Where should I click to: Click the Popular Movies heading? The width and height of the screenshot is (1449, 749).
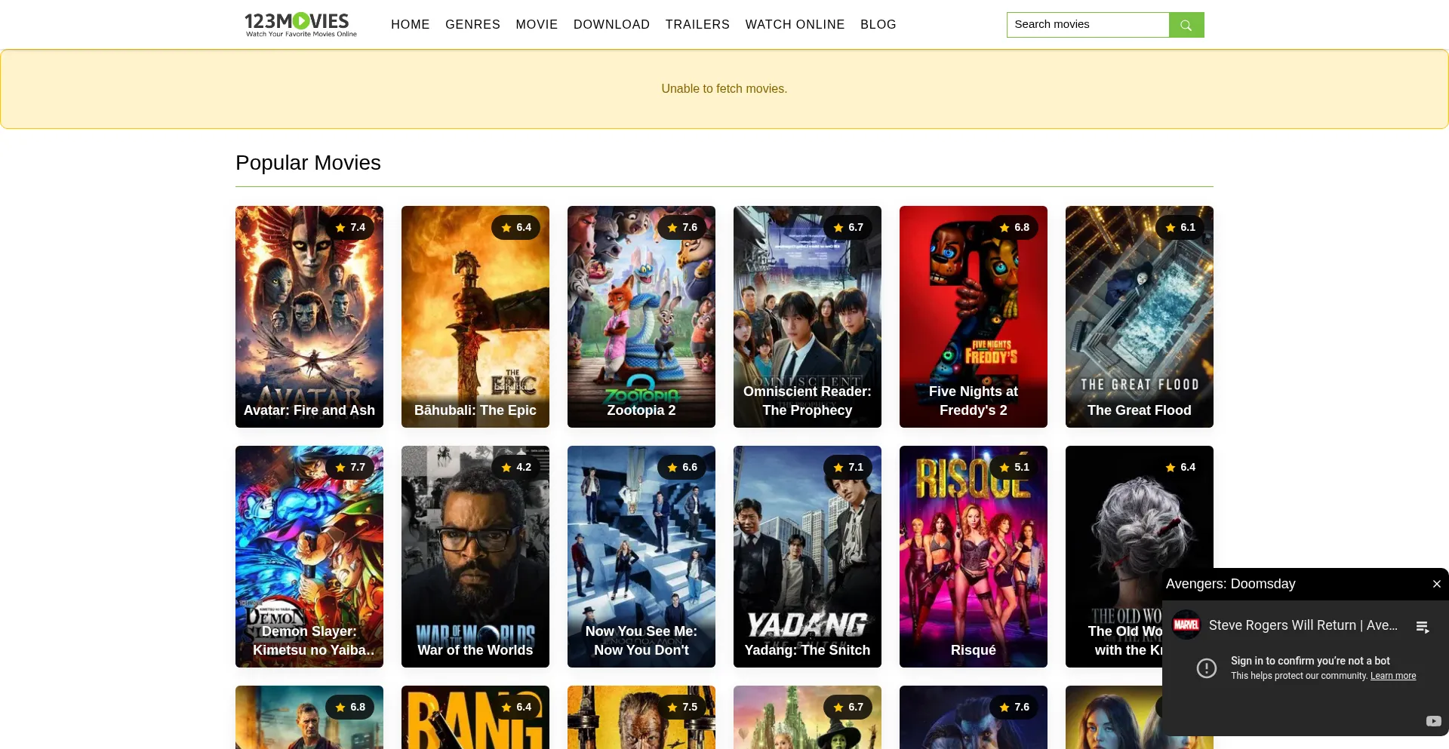pos(308,163)
